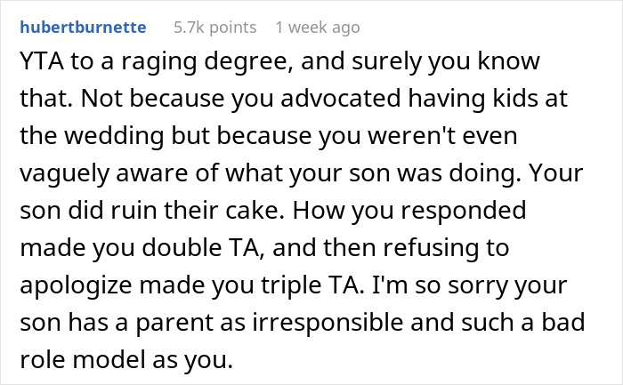This screenshot has height=385, width=623.
Task: Click the word 'vaguely' in the comment
Action: coord(64,173)
